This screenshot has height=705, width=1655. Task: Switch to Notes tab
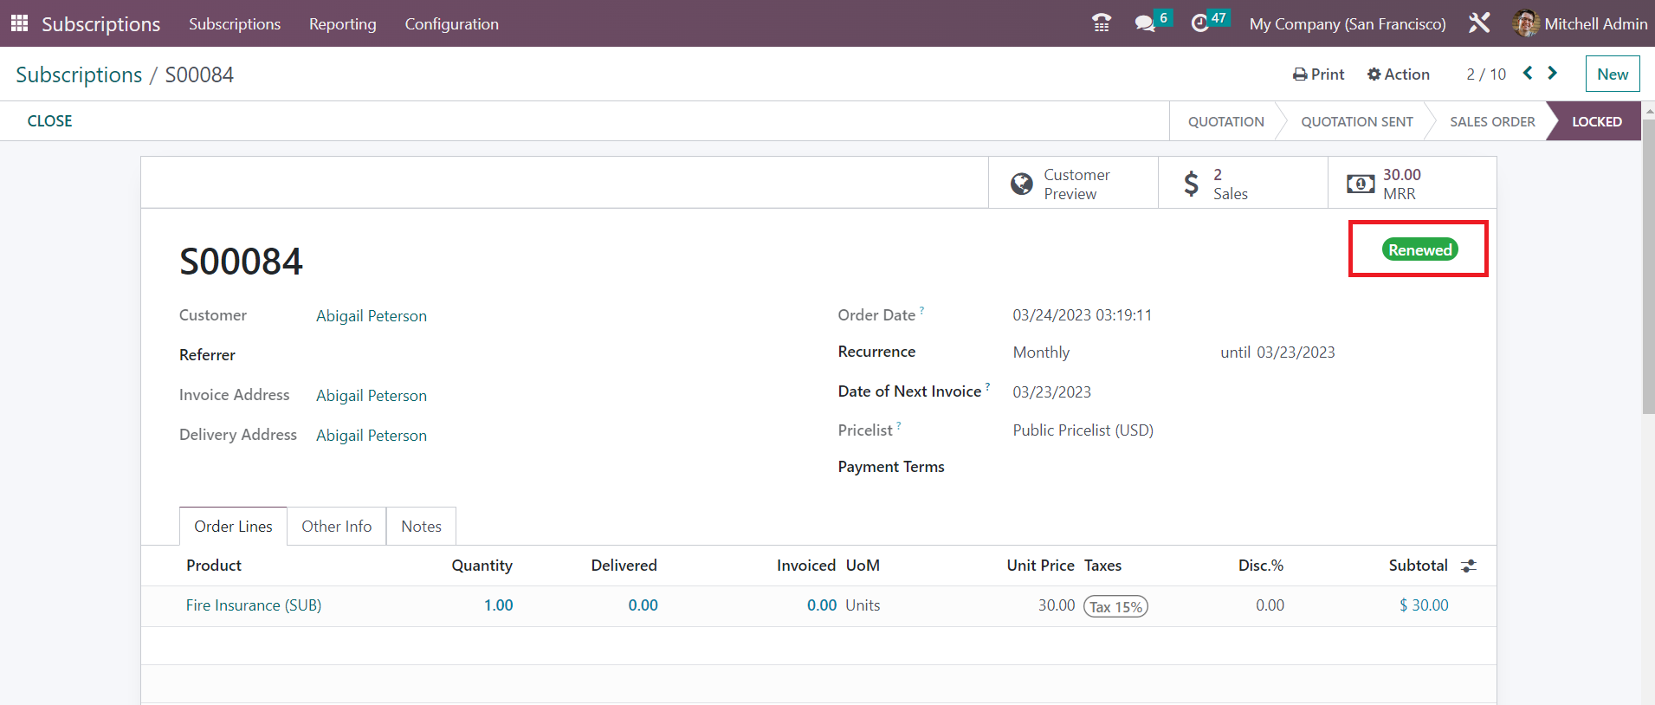[x=422, y=527]
